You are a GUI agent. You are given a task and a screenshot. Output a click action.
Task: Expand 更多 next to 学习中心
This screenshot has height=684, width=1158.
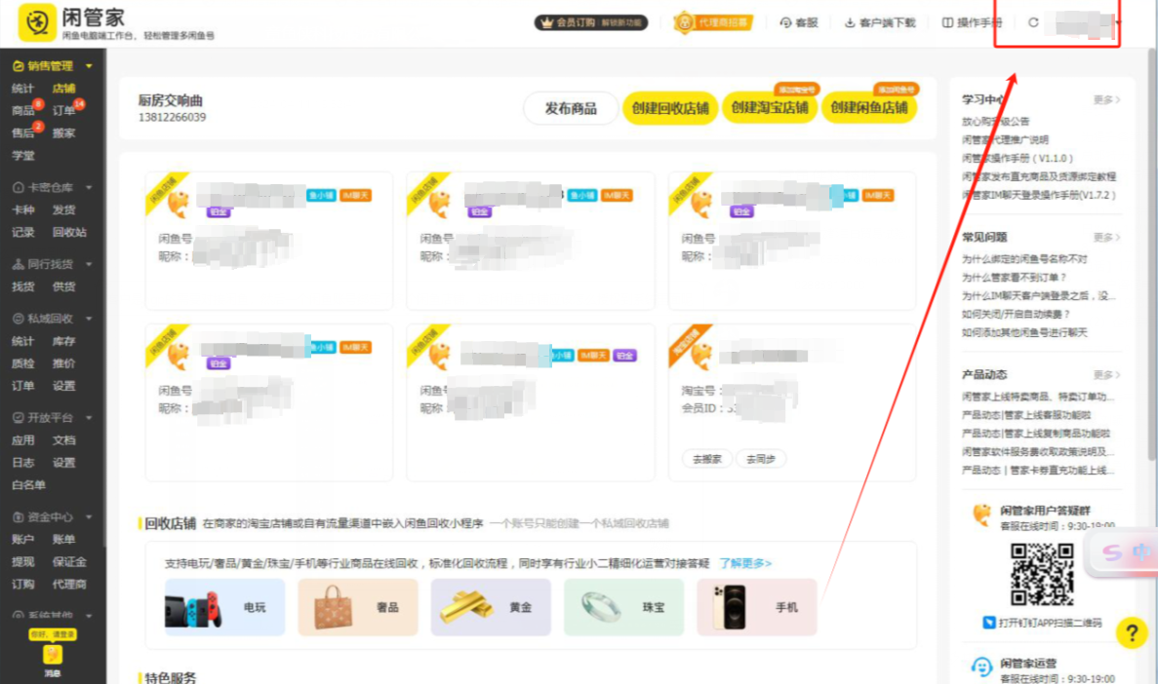1106,99
